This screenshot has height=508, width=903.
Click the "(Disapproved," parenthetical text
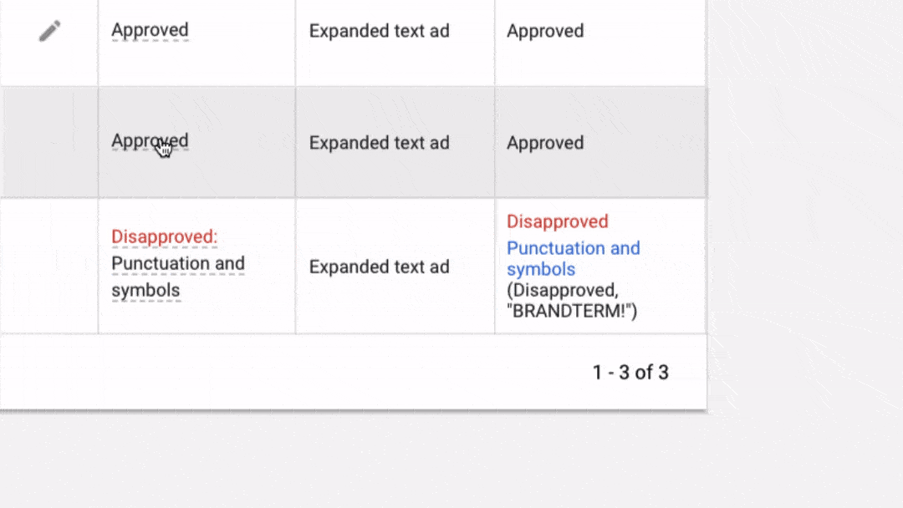pyautogui.click(x=562, y=290)
